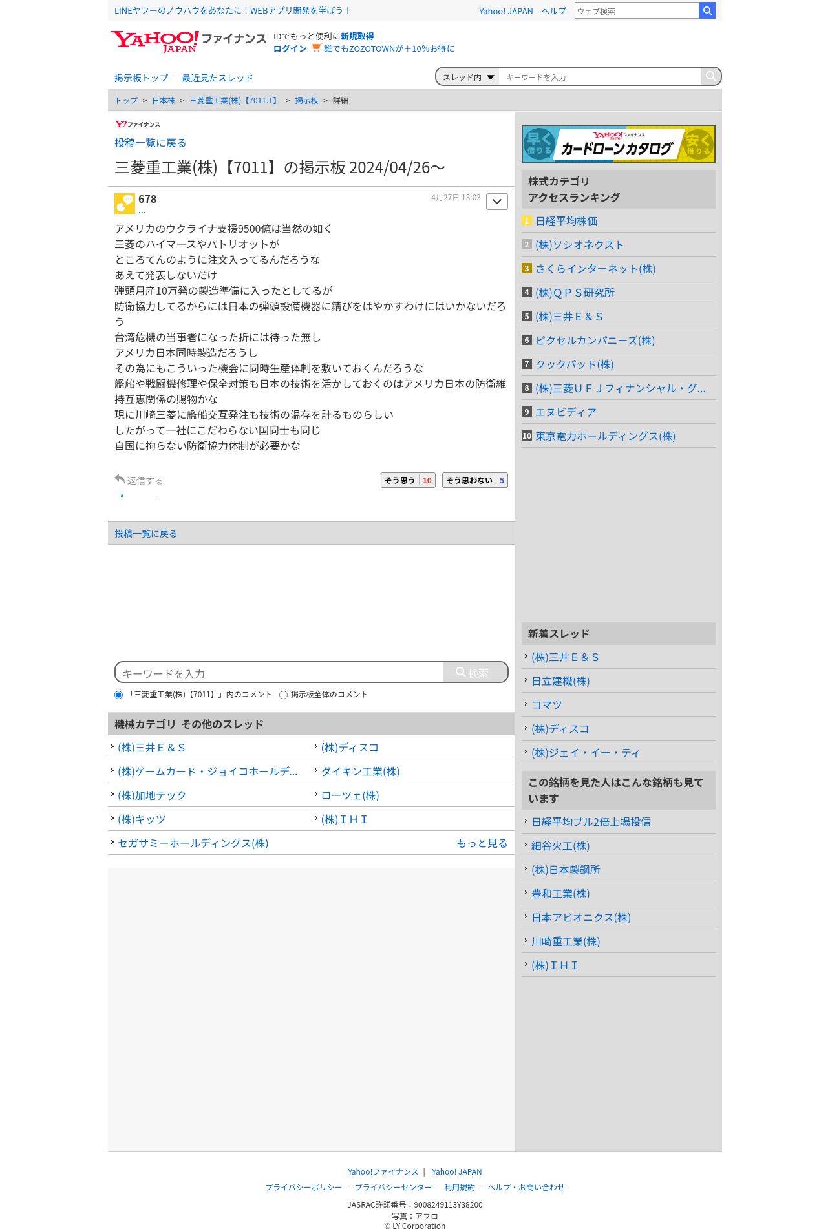830x1229 pixels.
Task: Open 細谷火工(株) link
Action: click(560, 846)
